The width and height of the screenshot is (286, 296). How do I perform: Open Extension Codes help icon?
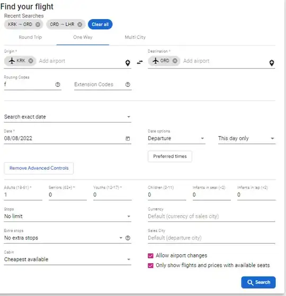128,85
